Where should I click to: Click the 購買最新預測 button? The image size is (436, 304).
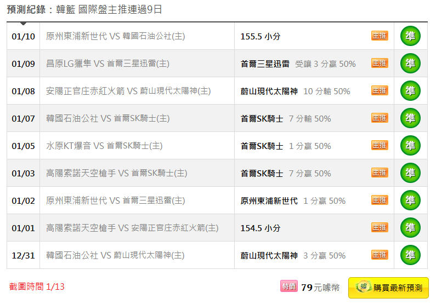(x=388, y=288)
